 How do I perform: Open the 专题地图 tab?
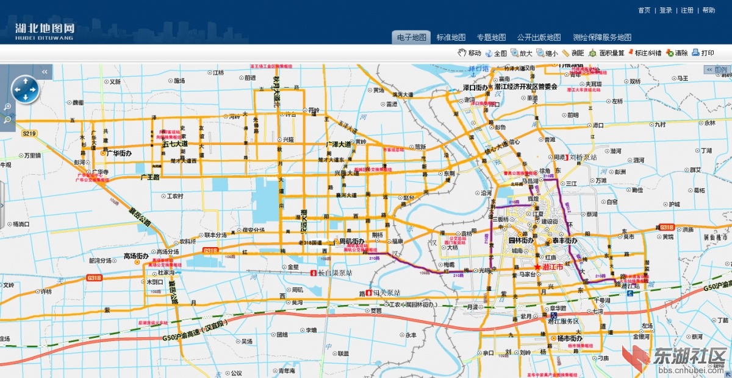point(491,37)
